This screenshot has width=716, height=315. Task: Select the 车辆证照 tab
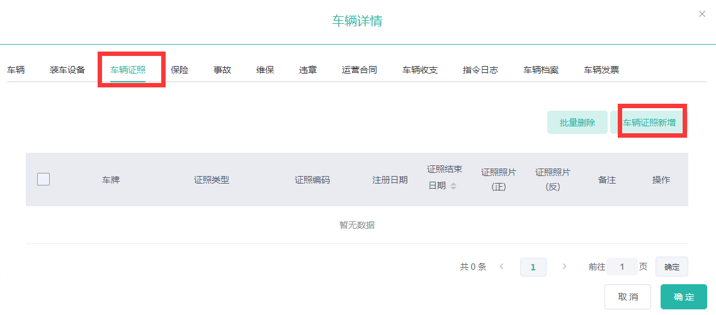pyautogui.click(x=128, y=70)
